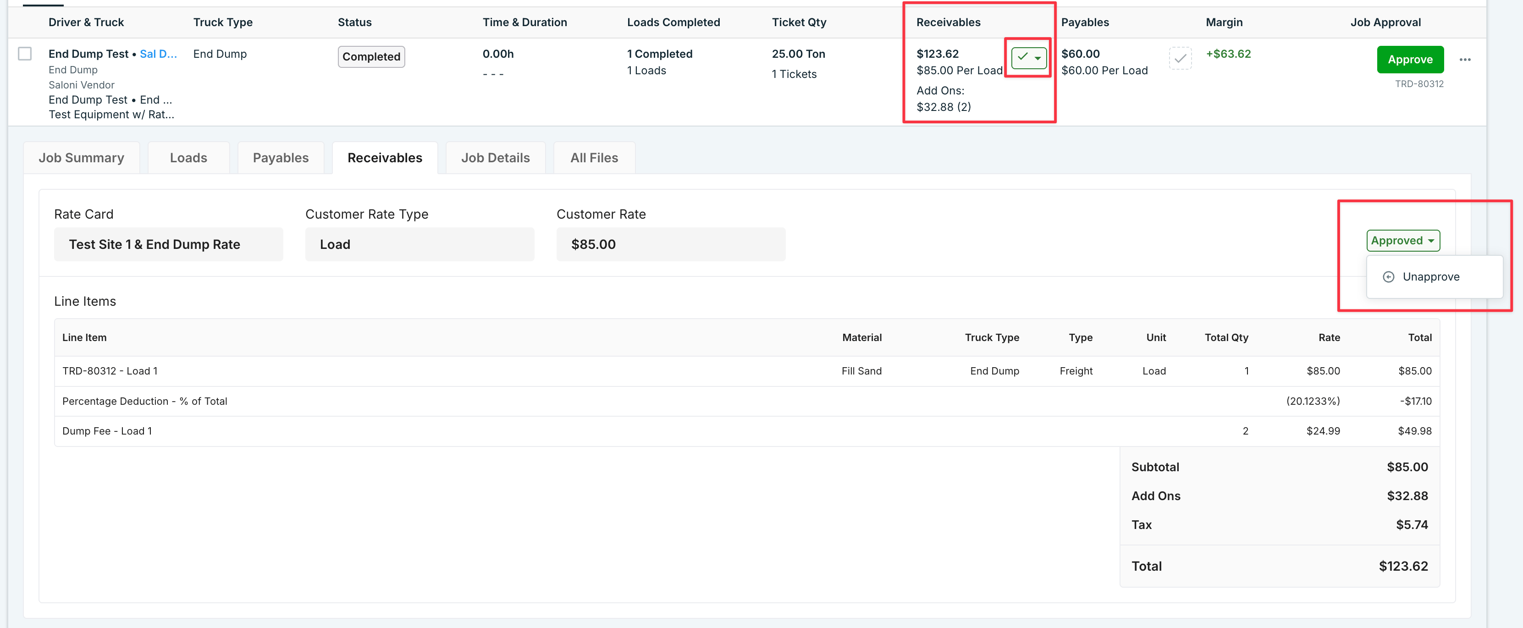Click the Total $123.62 summary line
This screenshot has height=628, width=1523.
tap(1280, 567)
